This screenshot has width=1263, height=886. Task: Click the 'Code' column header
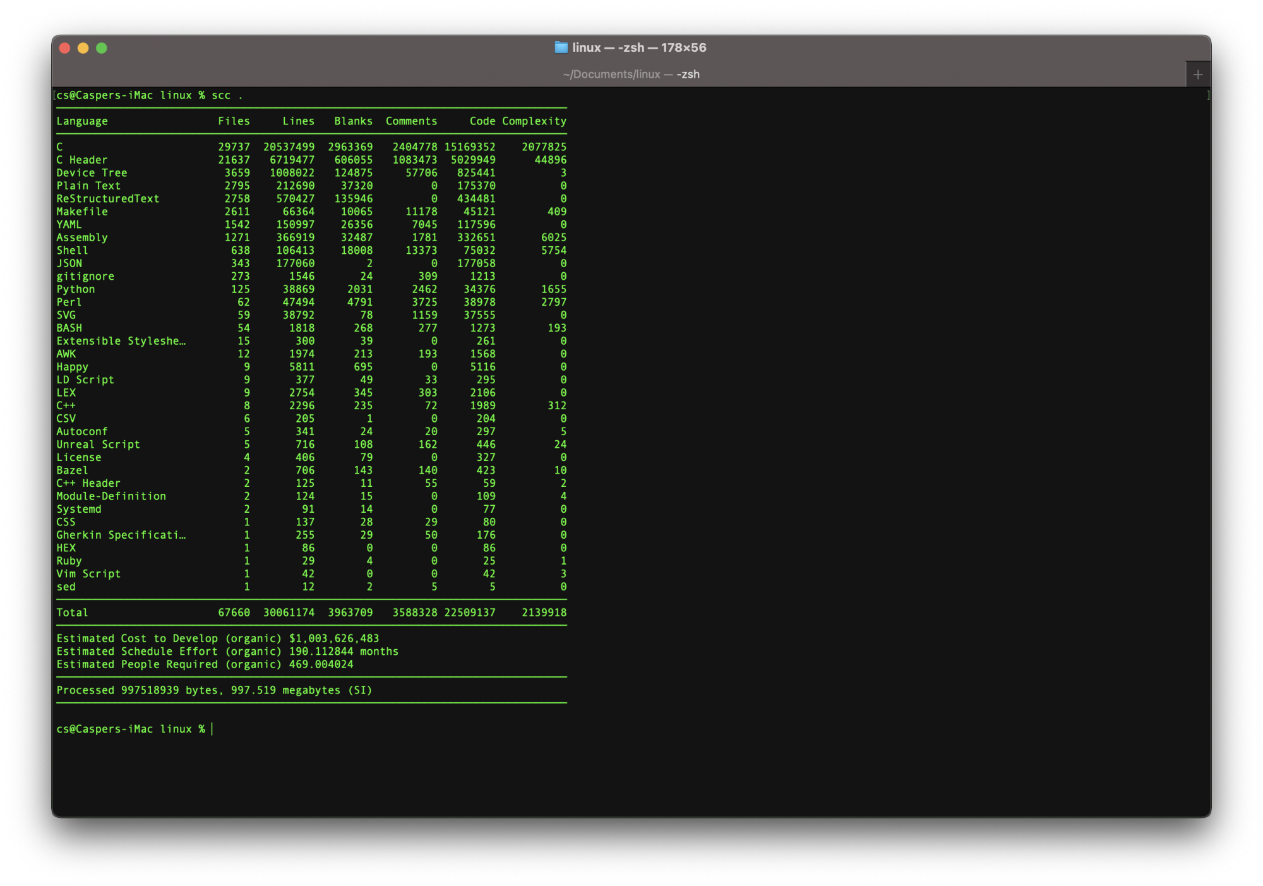[482, 121]
